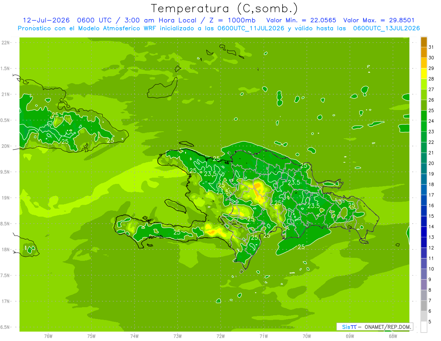The width and height of the screenshot is (441, 341).
Task: Click the legend value 29
Action: click(x=431, y=68)
